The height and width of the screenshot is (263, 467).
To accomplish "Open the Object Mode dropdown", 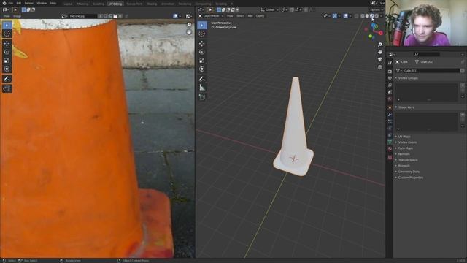I will coord(211,16).
